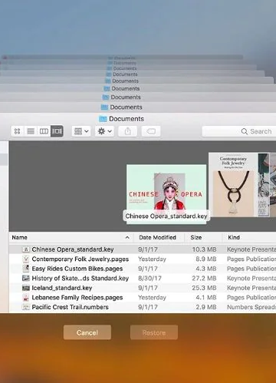The height and width of the screenshot is (383, 276).
Task: Open the arrange items dropdown
Action: (81, 131)
